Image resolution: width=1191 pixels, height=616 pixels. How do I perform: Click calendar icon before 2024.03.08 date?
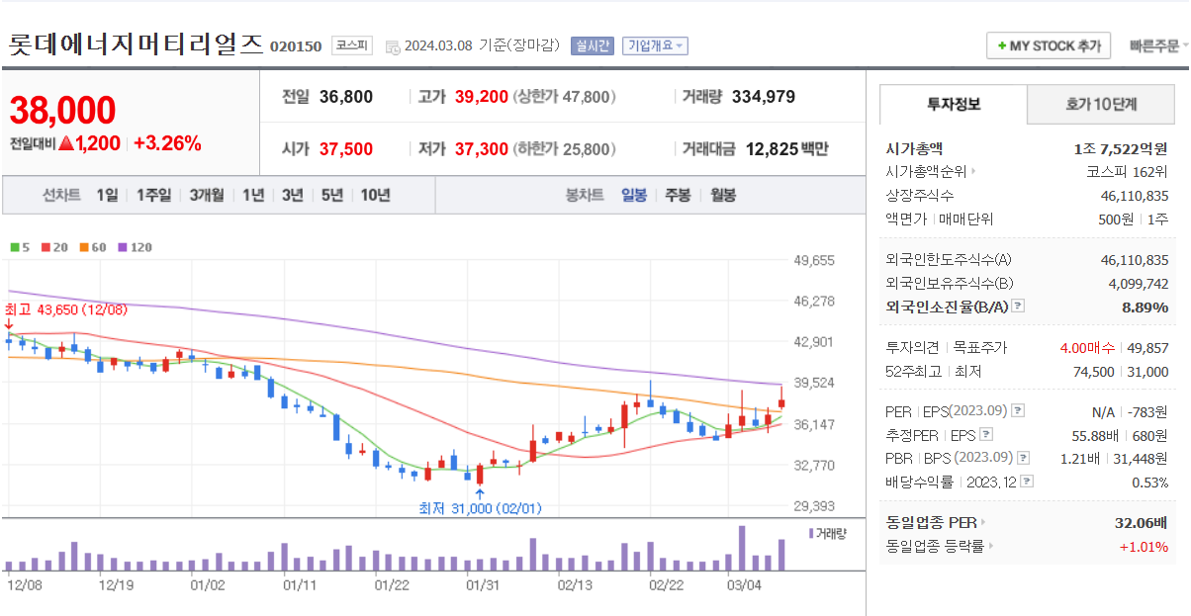pos(393,46)
